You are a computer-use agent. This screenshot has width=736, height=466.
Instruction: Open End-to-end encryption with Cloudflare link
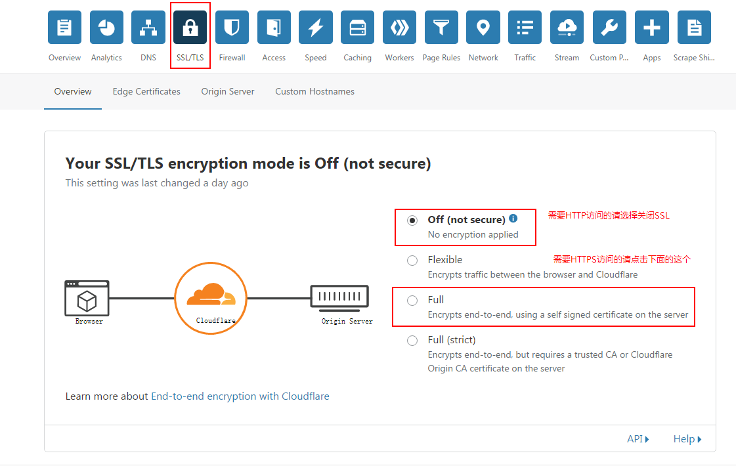point(240,396)
